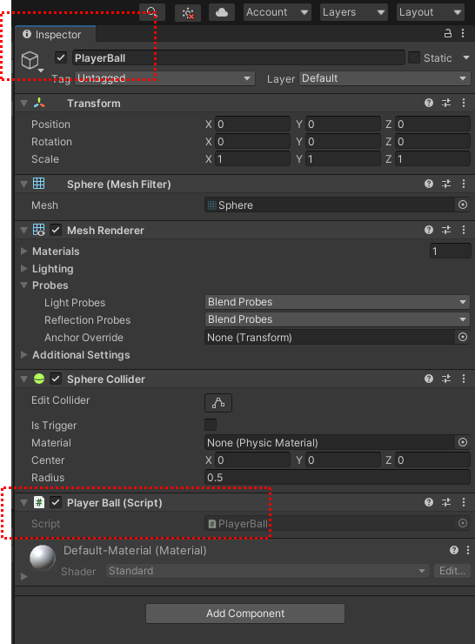Expand the Additional Settings foldout
This screenshot has height=644, width=475.
click(x=23, y=354)
